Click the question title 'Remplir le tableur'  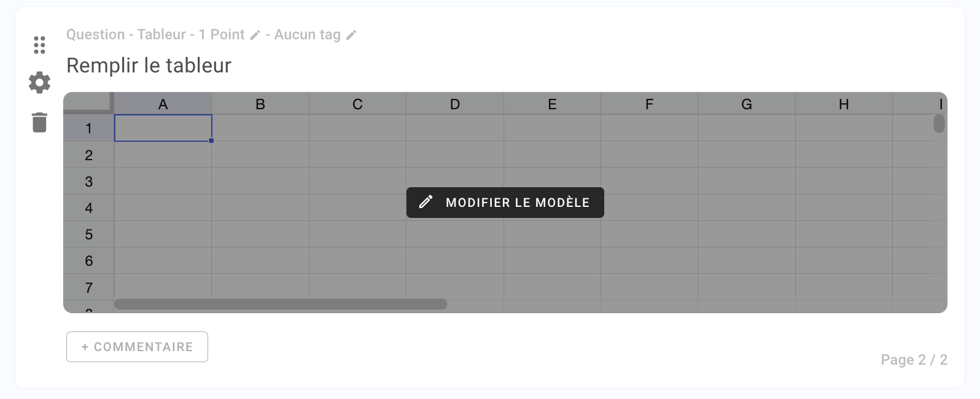(149, 65)
